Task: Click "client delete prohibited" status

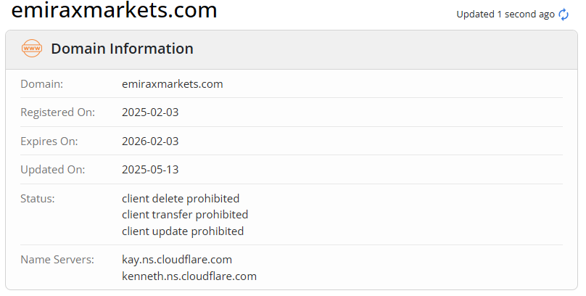Action: (x=181, y=199)
